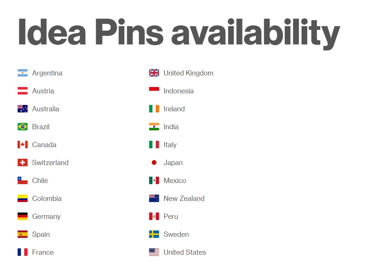368x276 pixels.
Task: Click the Spain flag icon
Action: 22,235
